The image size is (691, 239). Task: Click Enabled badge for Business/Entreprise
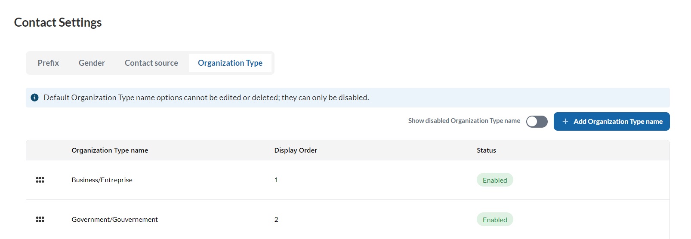[494, 180]
